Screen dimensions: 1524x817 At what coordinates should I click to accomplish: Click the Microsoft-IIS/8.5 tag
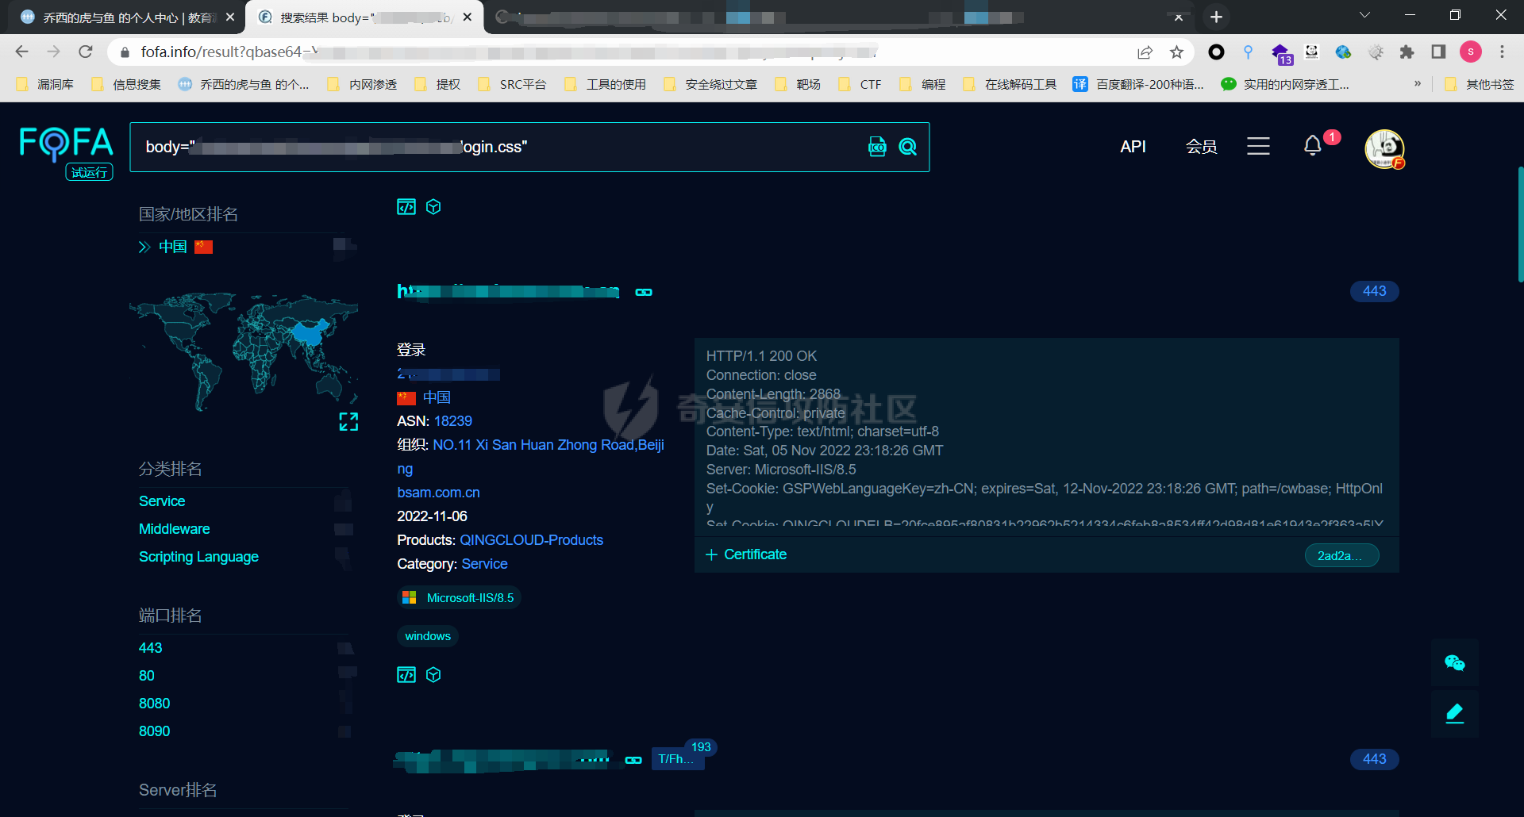click(x=459, y=598)
